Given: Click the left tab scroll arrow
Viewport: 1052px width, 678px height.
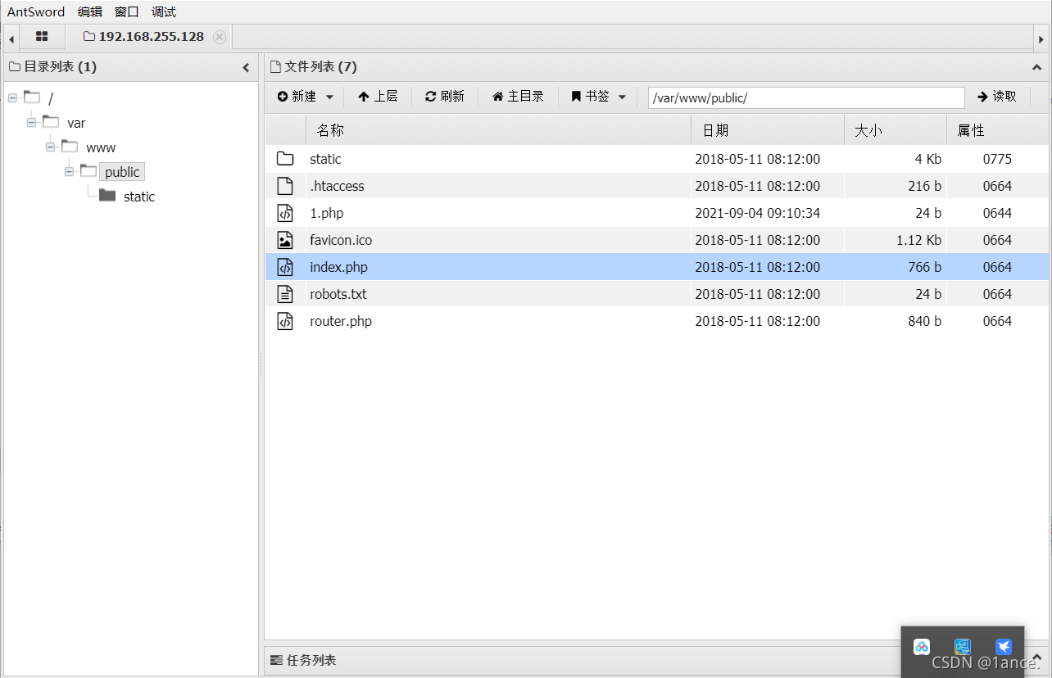Looking at the screenshot, I should click(11, 38).
